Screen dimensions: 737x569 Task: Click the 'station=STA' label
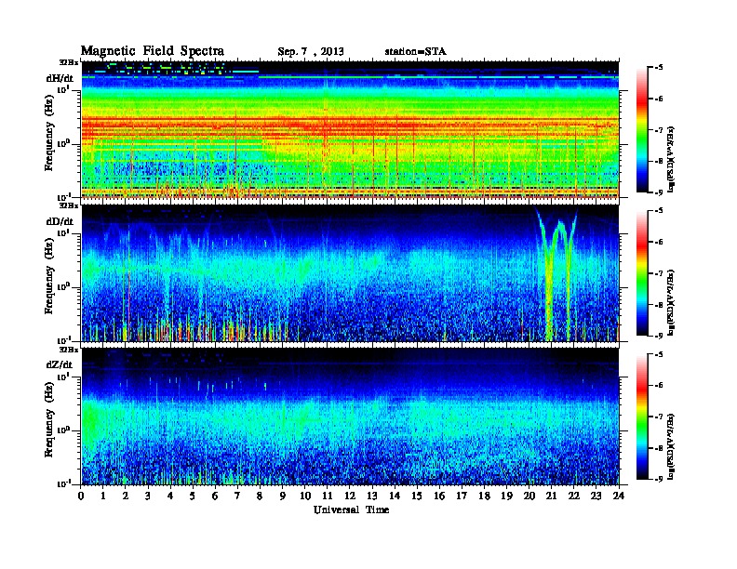(416, 51)
